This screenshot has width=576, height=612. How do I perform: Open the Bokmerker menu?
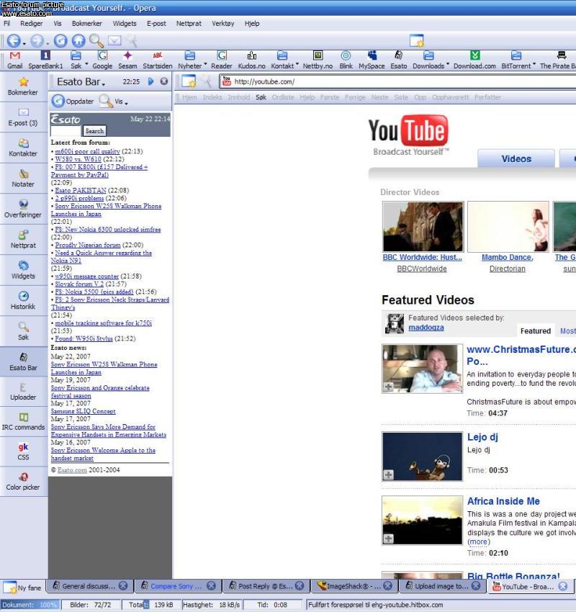87,24
